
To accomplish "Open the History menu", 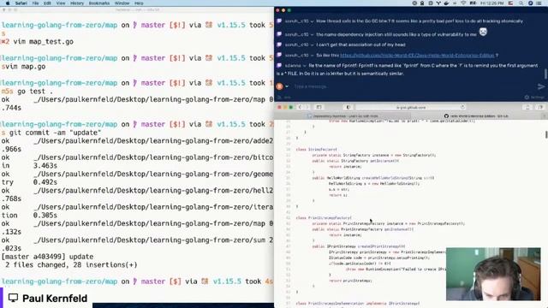I will click(x=77, y=3).
